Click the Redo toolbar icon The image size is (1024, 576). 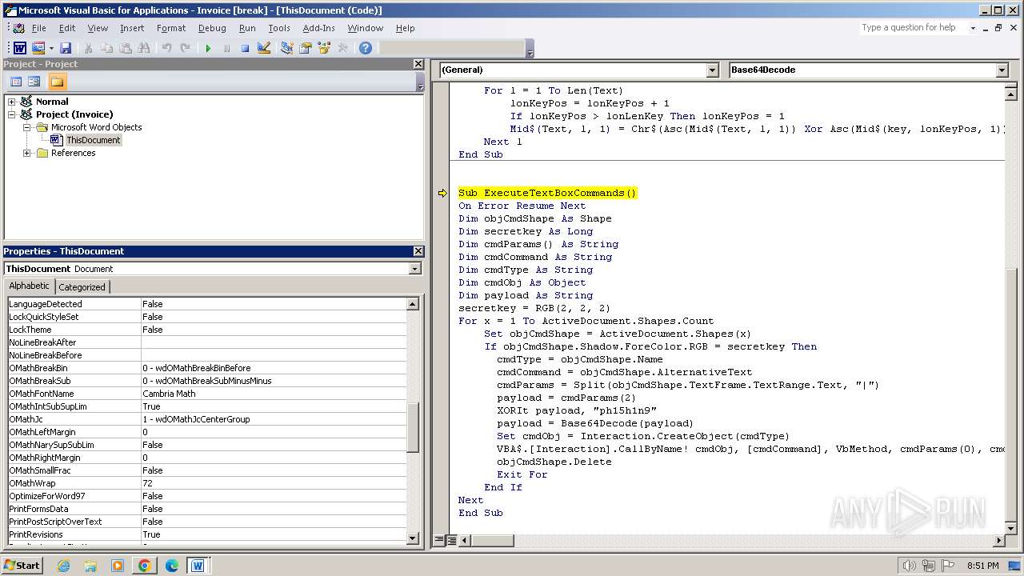[185, 48]
